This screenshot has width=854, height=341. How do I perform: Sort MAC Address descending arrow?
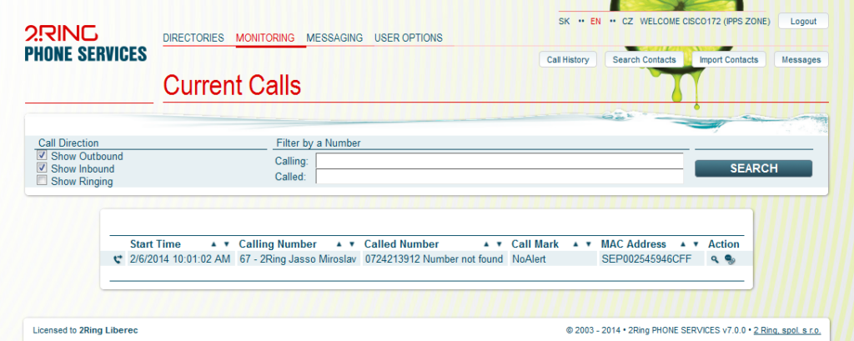[x=696, y=244]
